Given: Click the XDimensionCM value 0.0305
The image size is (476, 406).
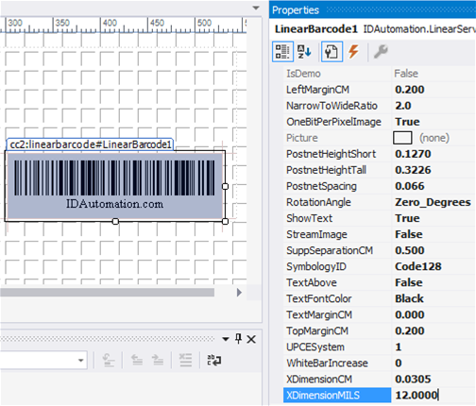Looking at the screenshot, I should [413, 380].
